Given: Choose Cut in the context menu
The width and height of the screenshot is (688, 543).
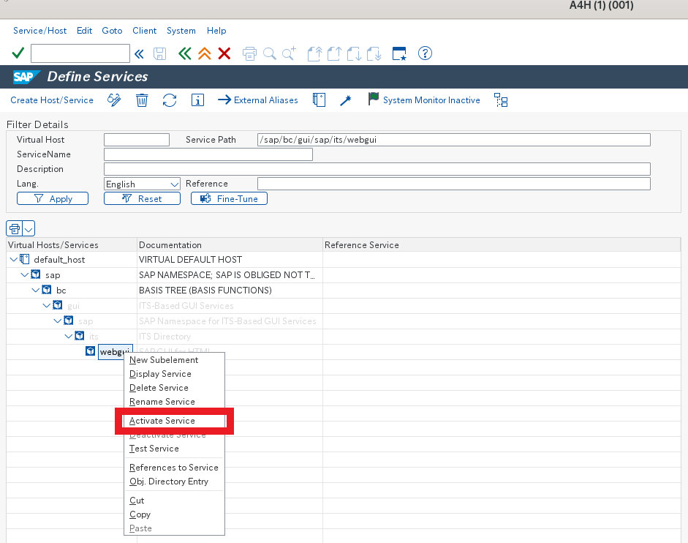Looking at the screenshot, I should pos(174,501).
